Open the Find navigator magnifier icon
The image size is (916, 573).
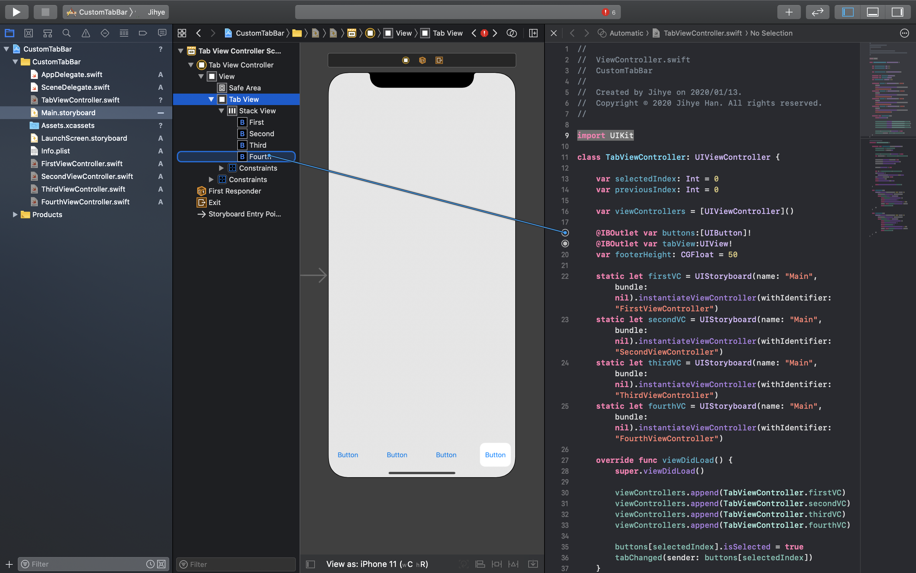66,33
